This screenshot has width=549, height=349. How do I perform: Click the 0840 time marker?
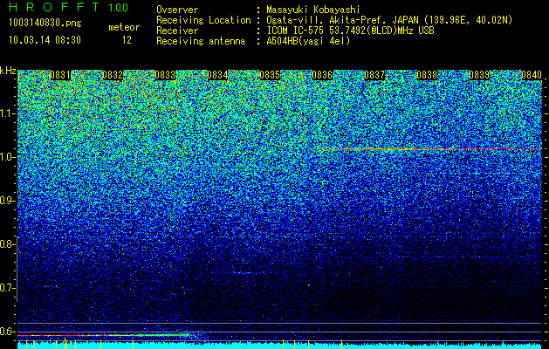point(532,75)
